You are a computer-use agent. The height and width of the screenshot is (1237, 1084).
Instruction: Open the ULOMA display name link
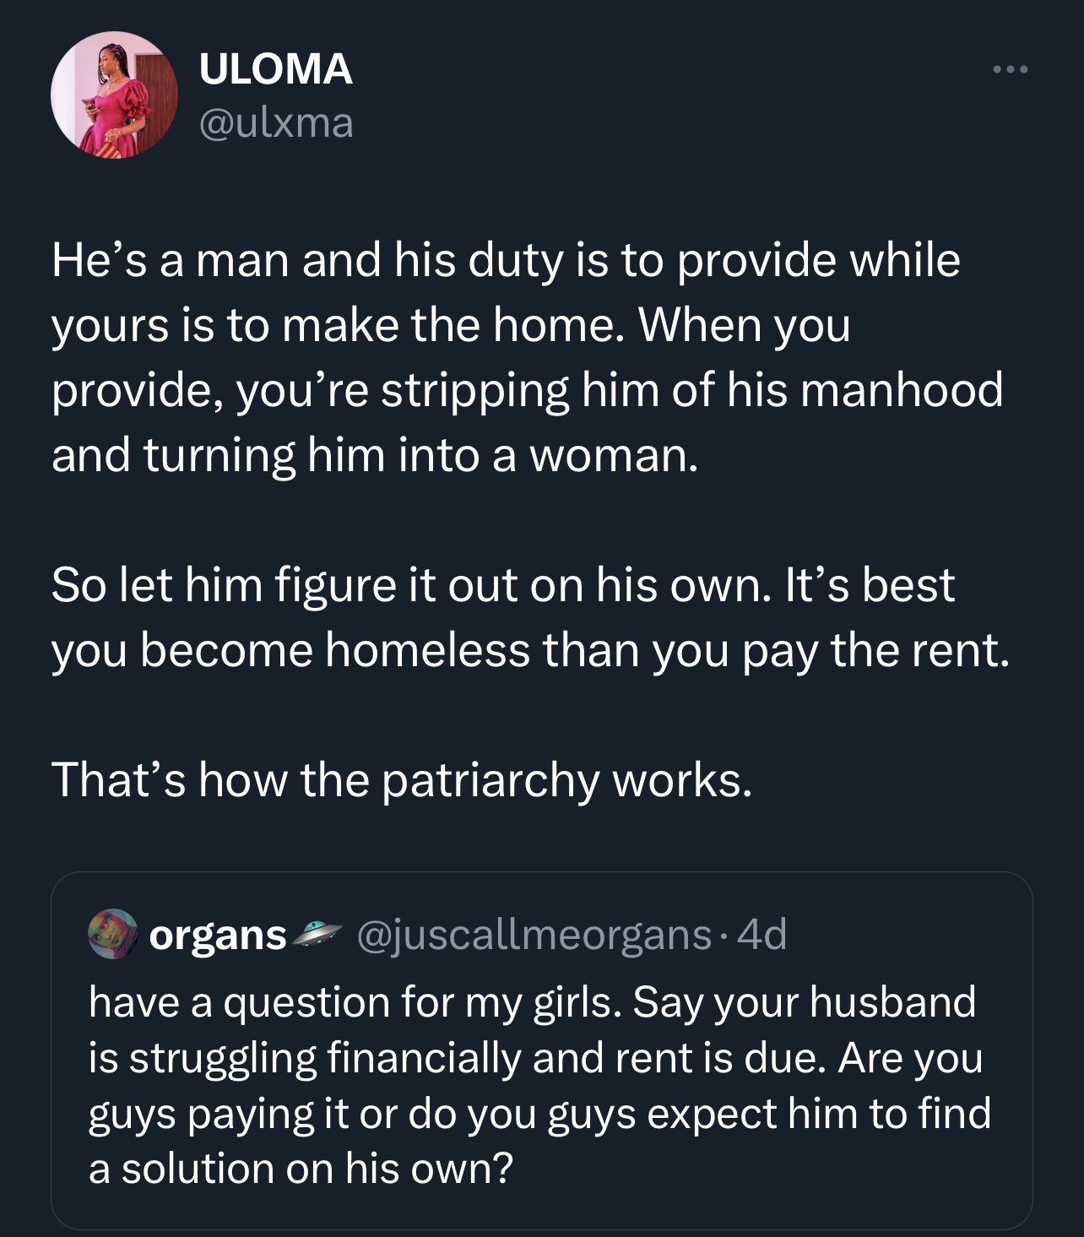click(x=275, y=68)
